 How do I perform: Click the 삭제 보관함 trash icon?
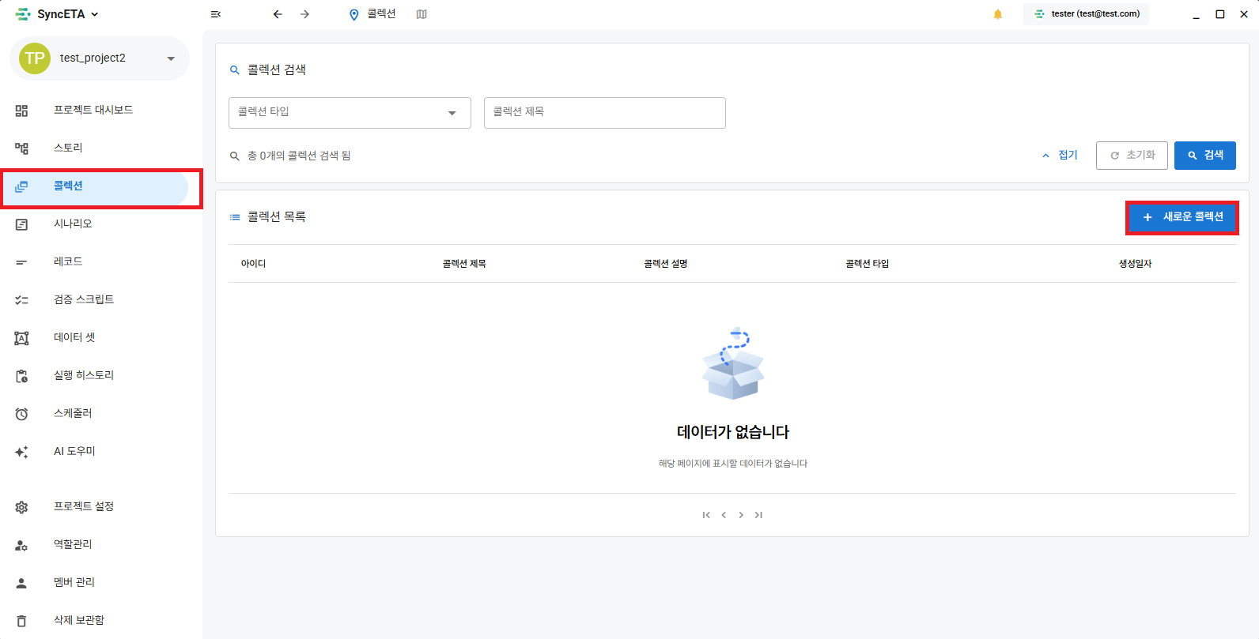(21, 621)
